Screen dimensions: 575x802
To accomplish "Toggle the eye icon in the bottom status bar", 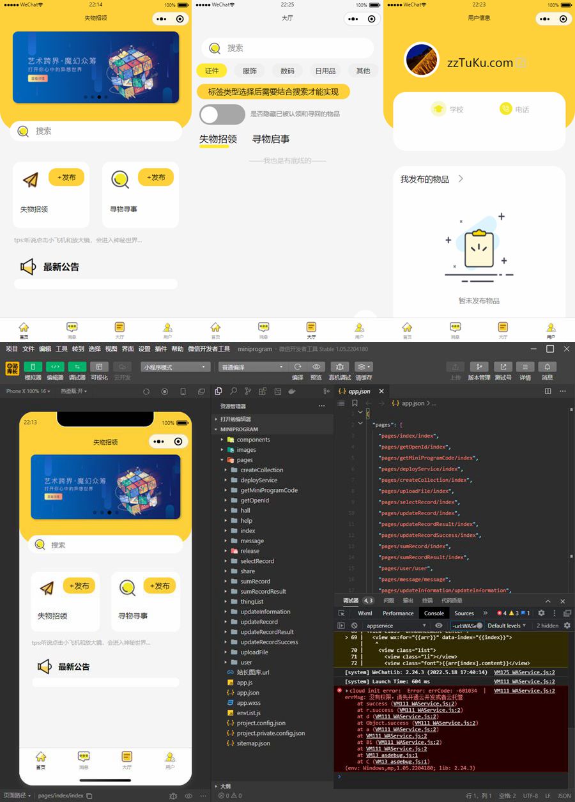I will 188,796.
